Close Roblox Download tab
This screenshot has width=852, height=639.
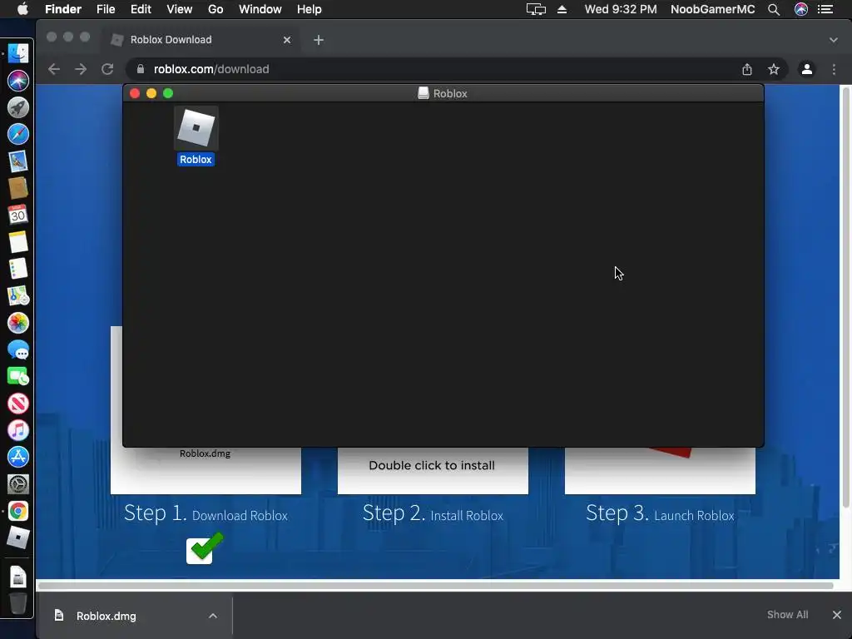tap(287, 40)
